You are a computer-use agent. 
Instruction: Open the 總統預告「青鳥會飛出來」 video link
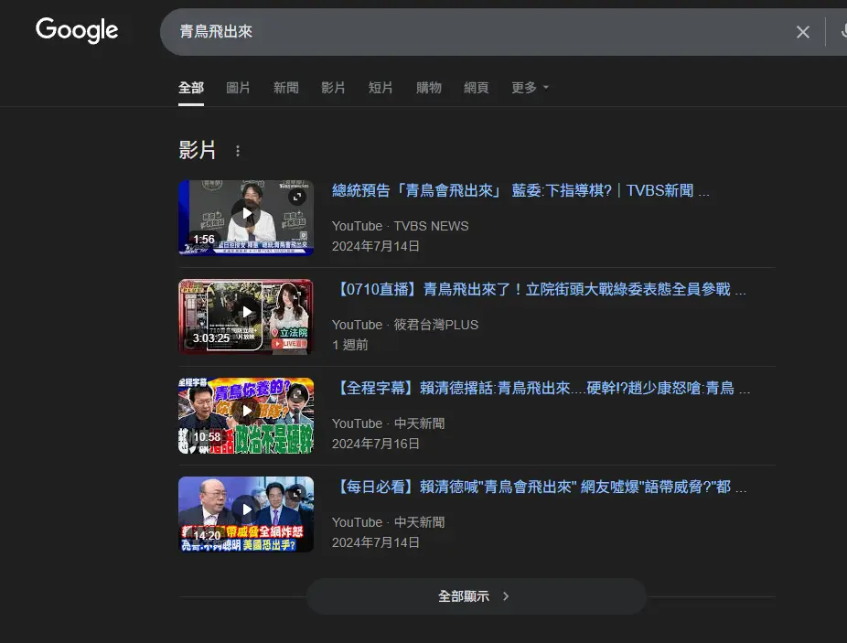coord(520,191)
